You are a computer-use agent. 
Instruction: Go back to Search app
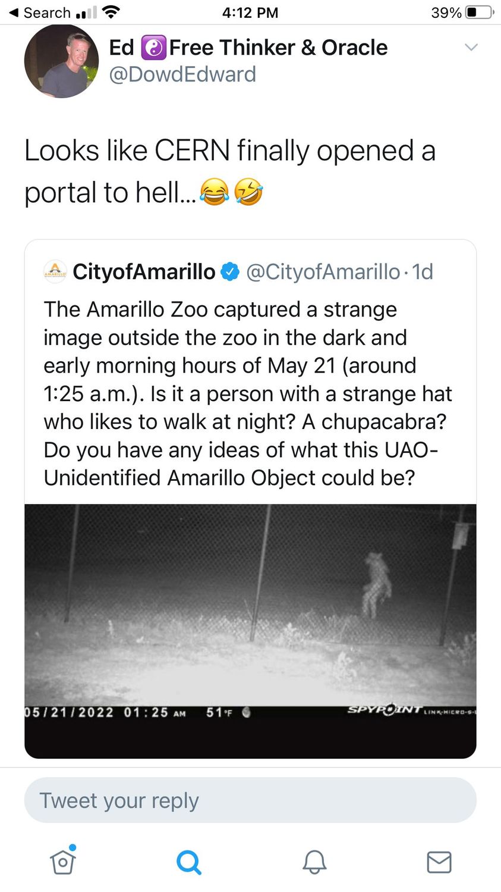pos(40,12)
